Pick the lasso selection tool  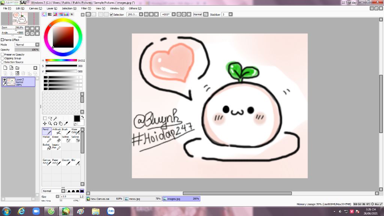click(50, 118)
